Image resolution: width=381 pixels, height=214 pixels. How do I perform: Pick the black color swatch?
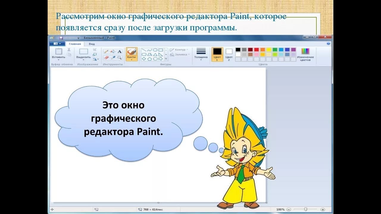238,50
